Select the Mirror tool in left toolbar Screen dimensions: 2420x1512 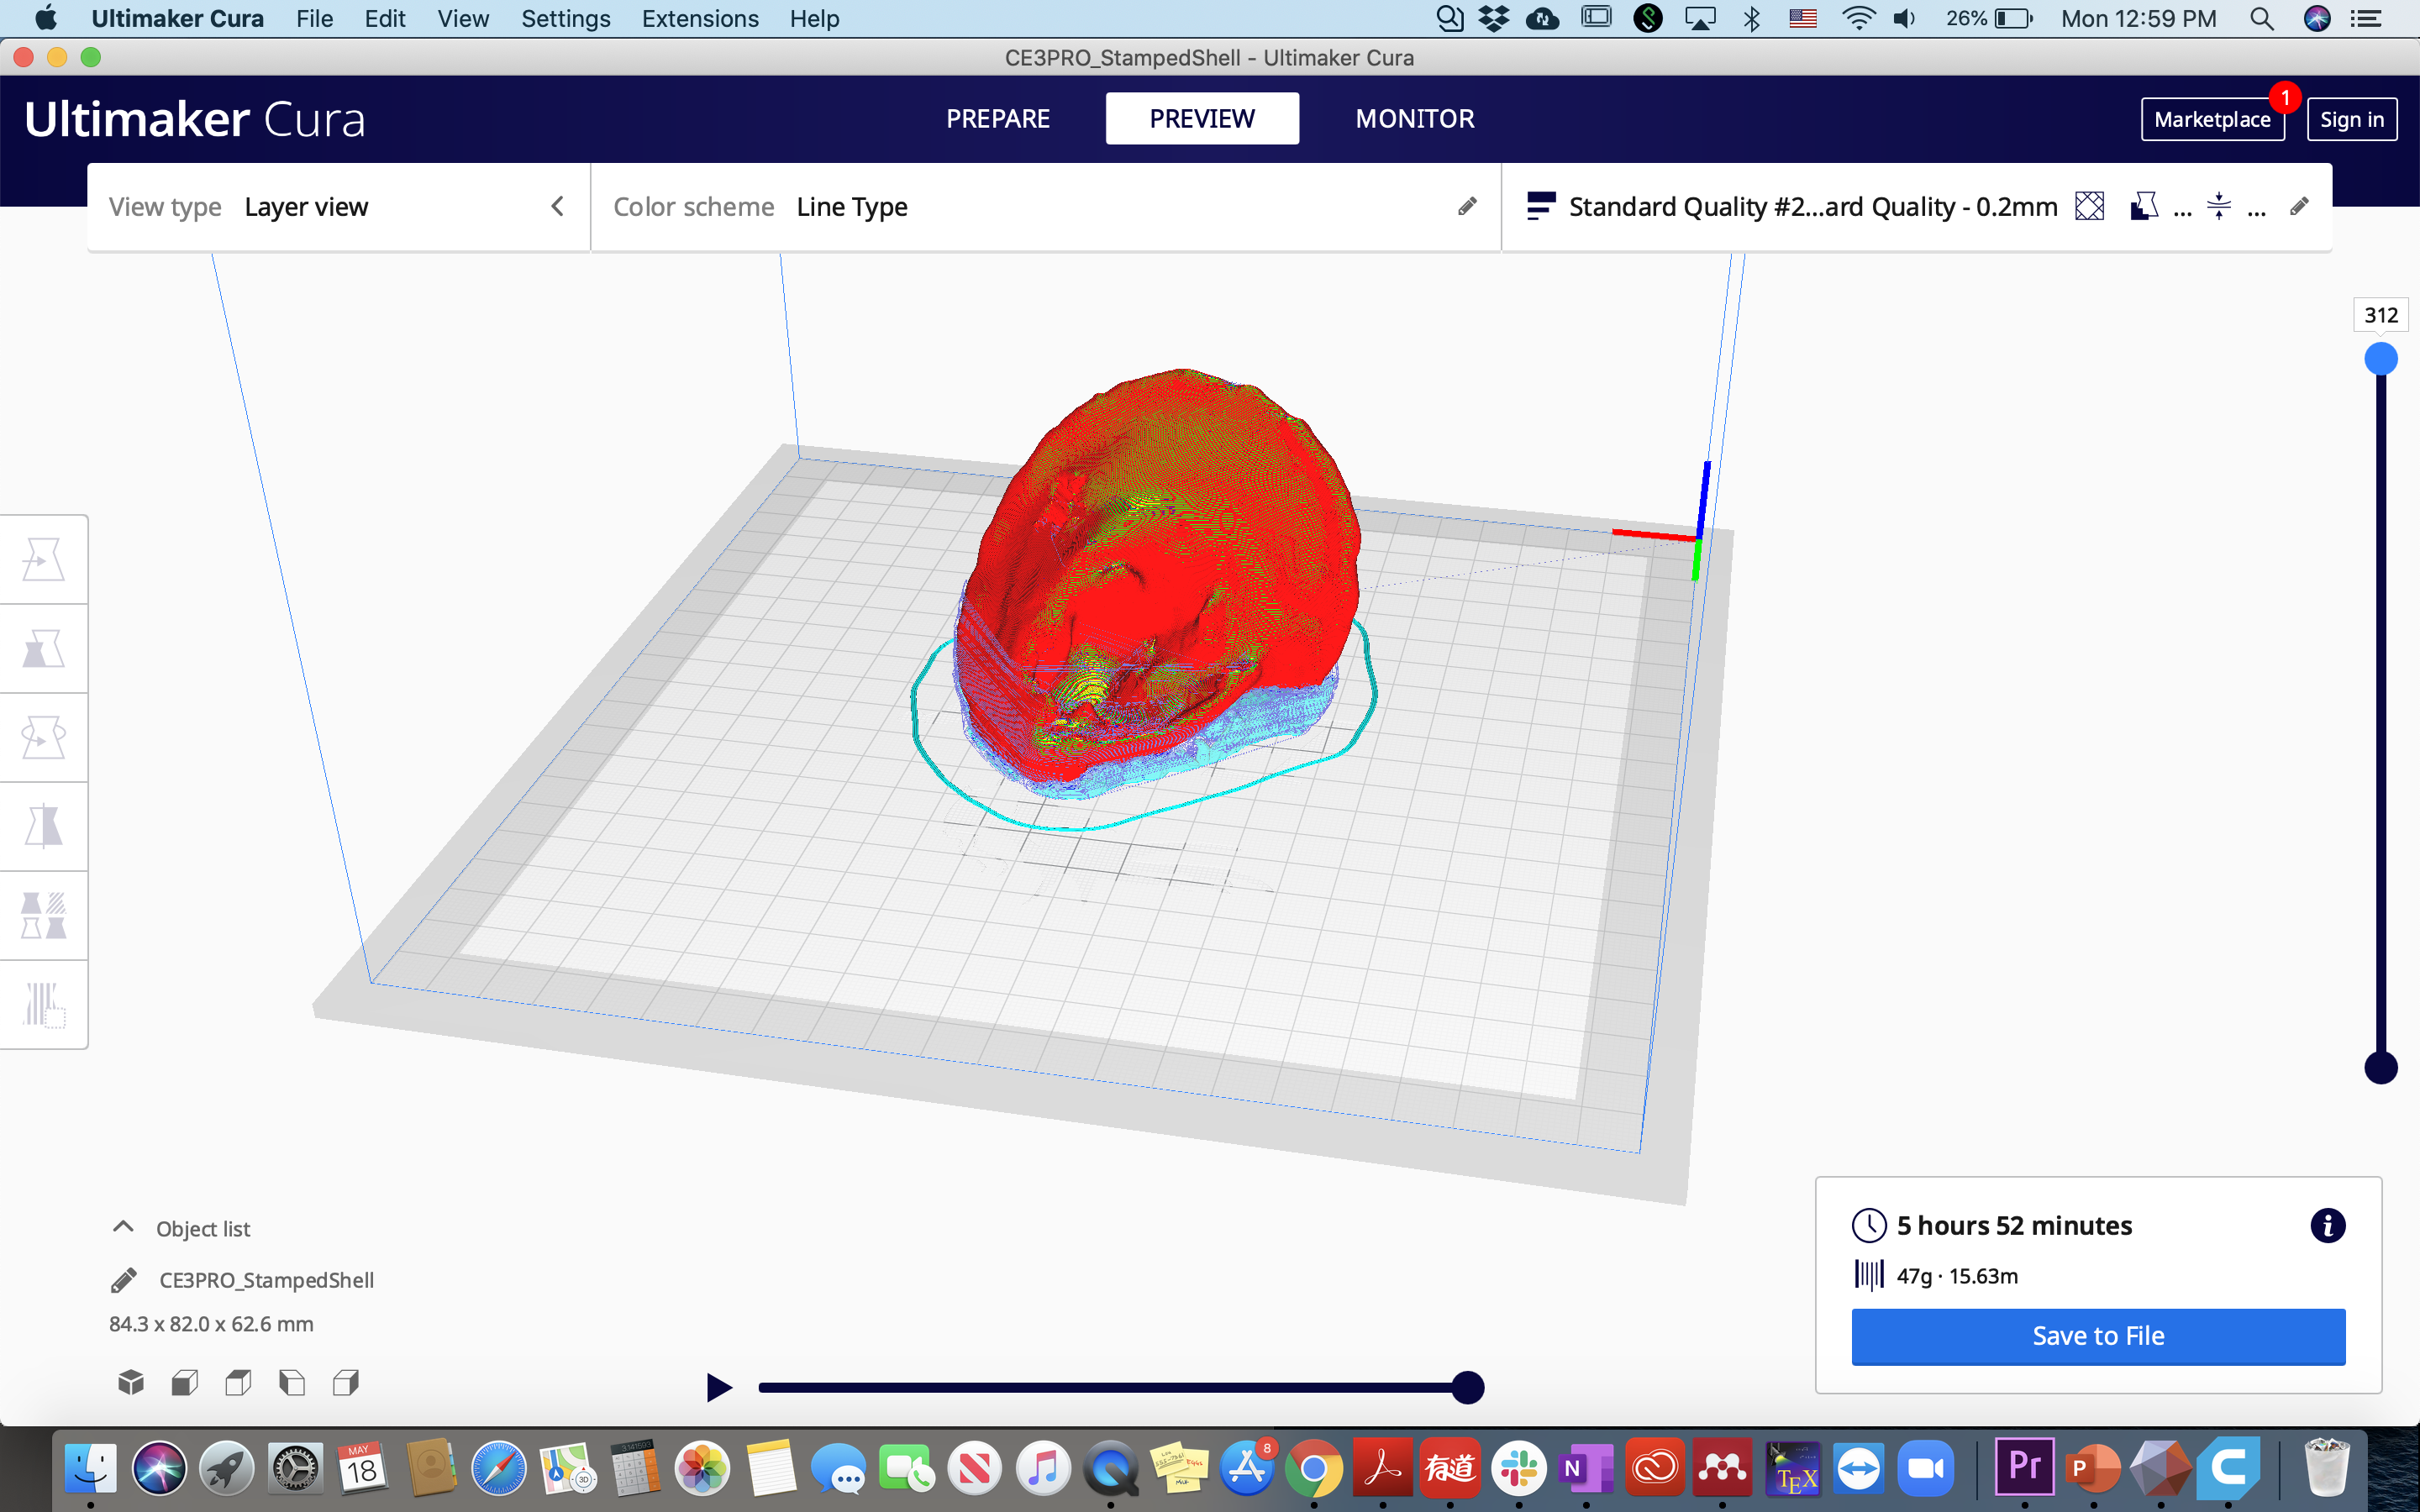coord(43,826)
